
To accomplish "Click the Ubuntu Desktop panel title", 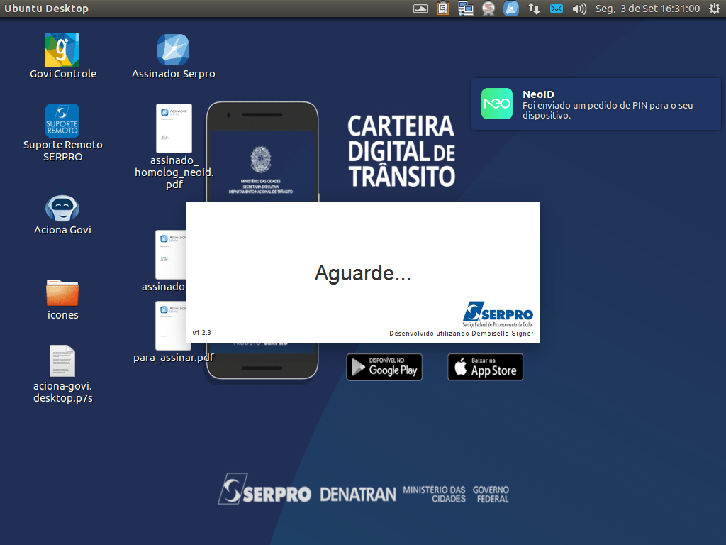I will (46, 9).
